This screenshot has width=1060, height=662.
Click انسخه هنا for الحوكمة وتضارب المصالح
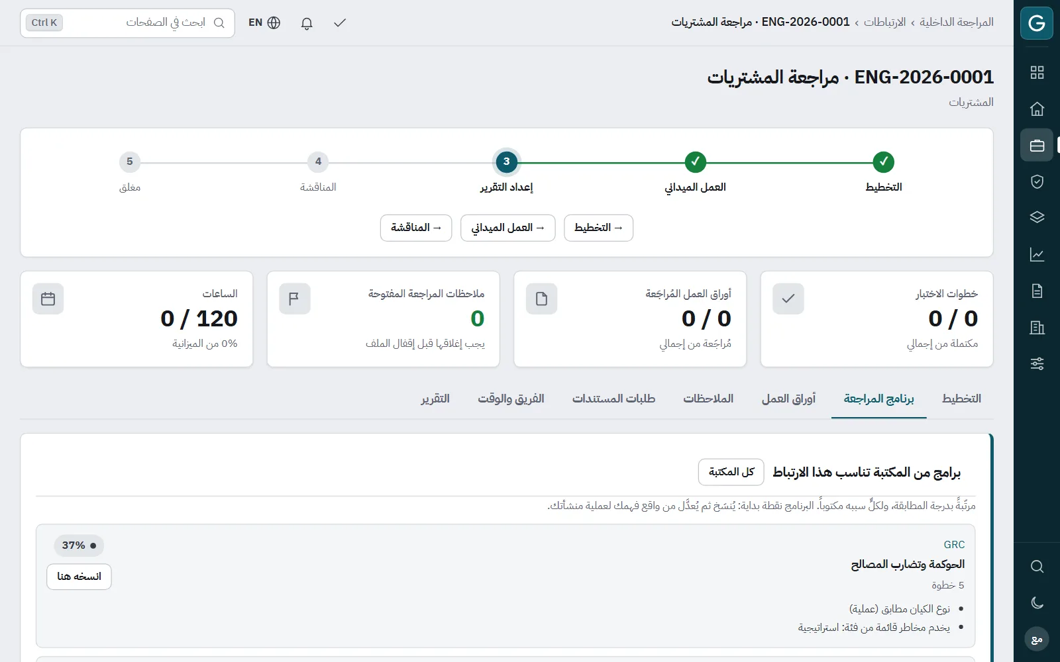click(79, 577)
